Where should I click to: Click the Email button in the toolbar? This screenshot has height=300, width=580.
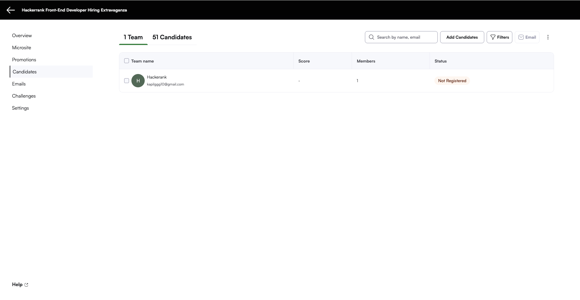pos(527,37)
